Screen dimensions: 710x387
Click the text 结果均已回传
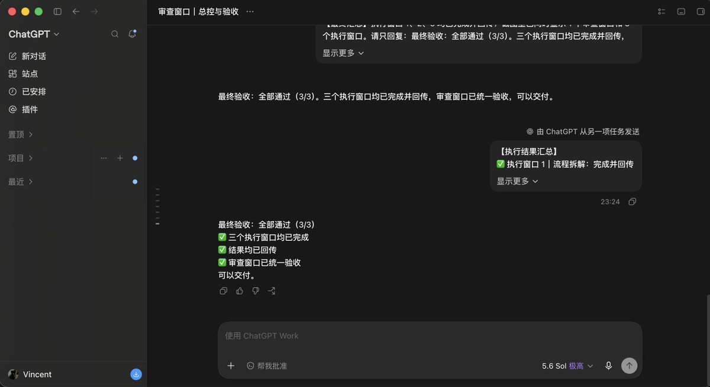coord(253,250)
